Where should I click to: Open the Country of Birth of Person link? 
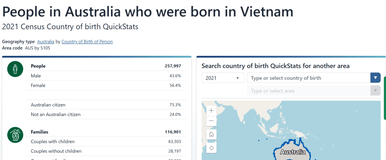[87, 42]
